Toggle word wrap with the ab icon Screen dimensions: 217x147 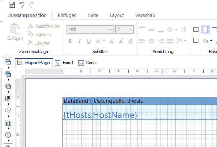tap(184, 29)
